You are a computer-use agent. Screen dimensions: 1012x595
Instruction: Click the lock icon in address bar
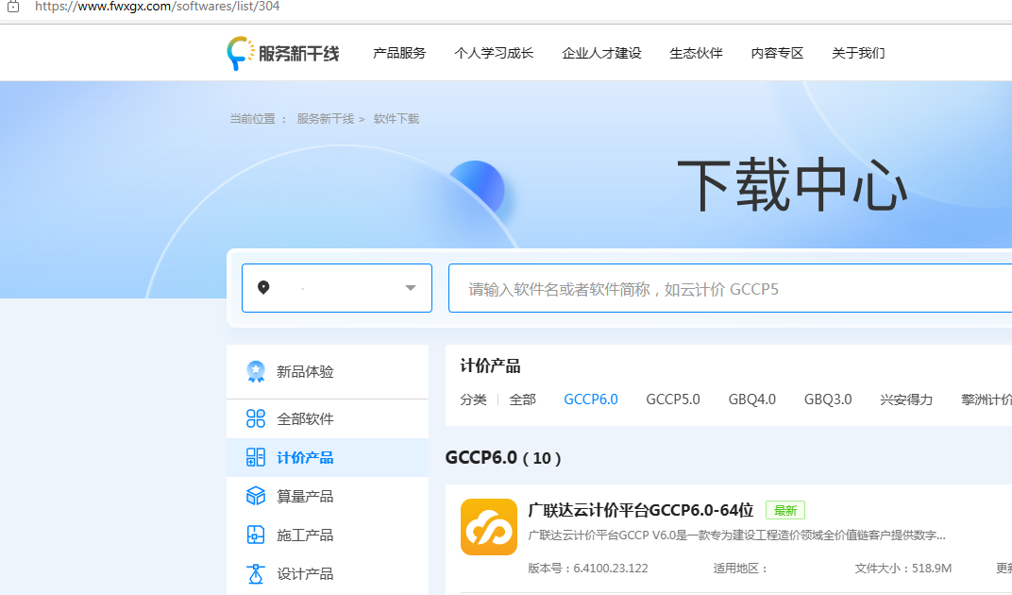[x=13, y=7]
